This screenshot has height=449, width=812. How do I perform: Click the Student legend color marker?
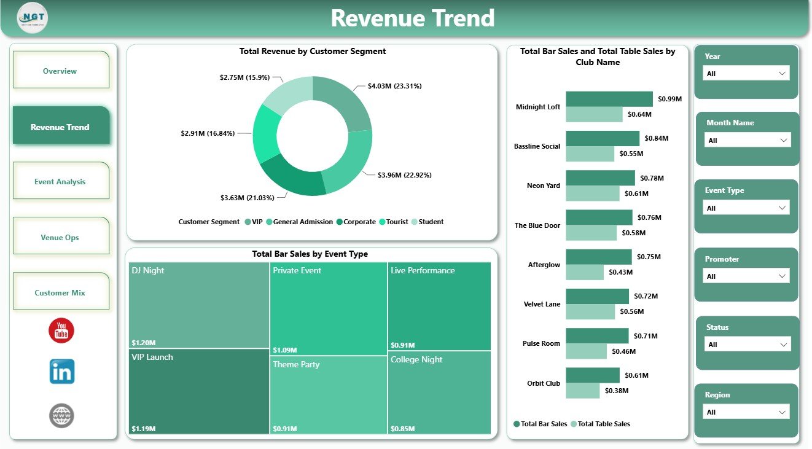point(414,222)
